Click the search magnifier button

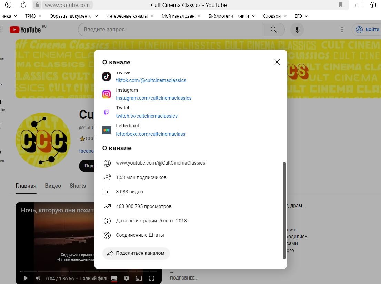tap(274, 30)
